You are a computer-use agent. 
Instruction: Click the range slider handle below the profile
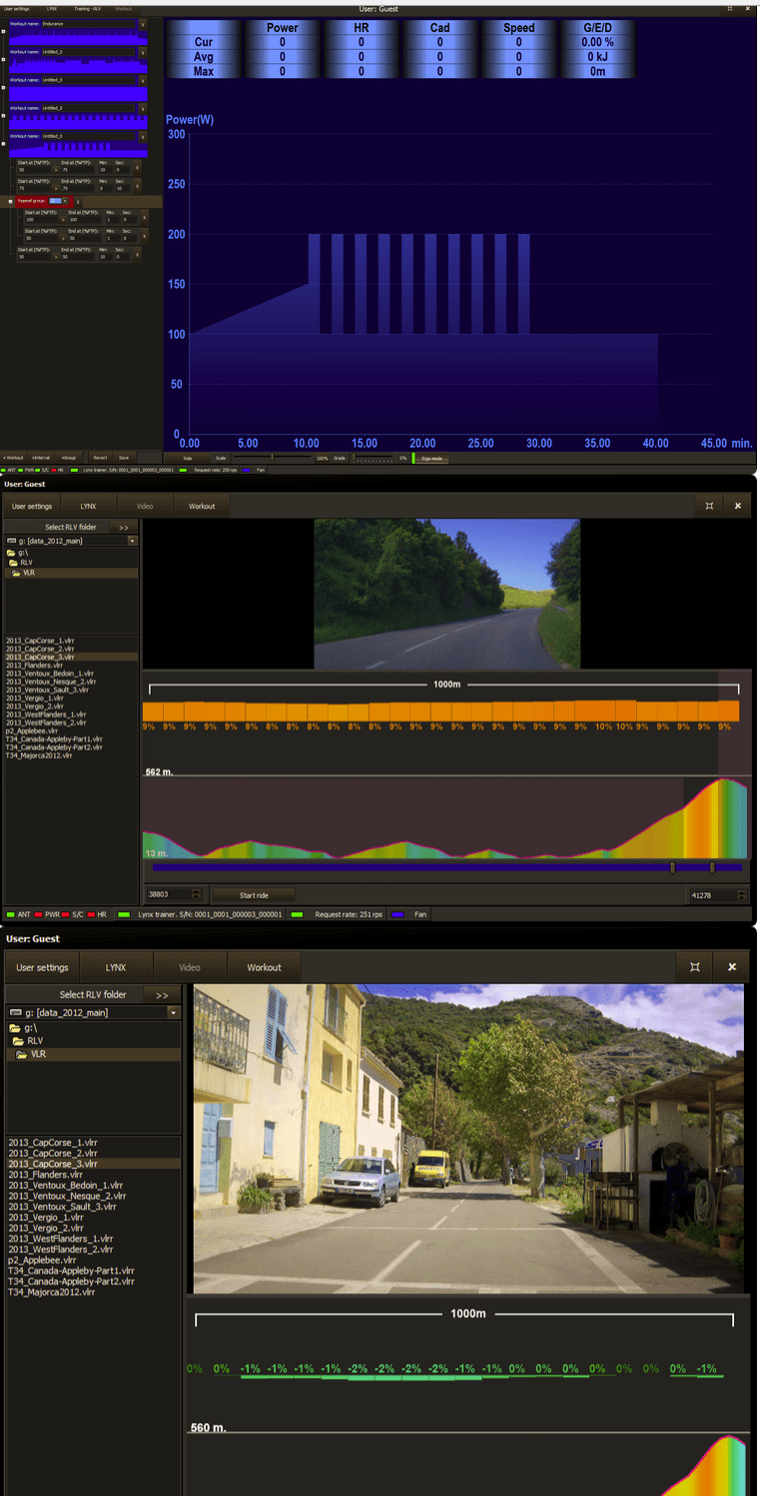pyautogui.click(x=673, y=867)
